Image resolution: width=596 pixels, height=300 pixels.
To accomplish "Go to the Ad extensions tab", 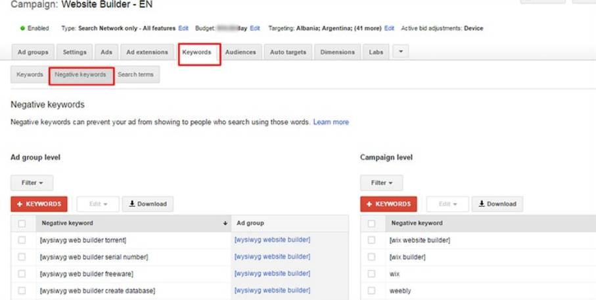I will 147,53.
